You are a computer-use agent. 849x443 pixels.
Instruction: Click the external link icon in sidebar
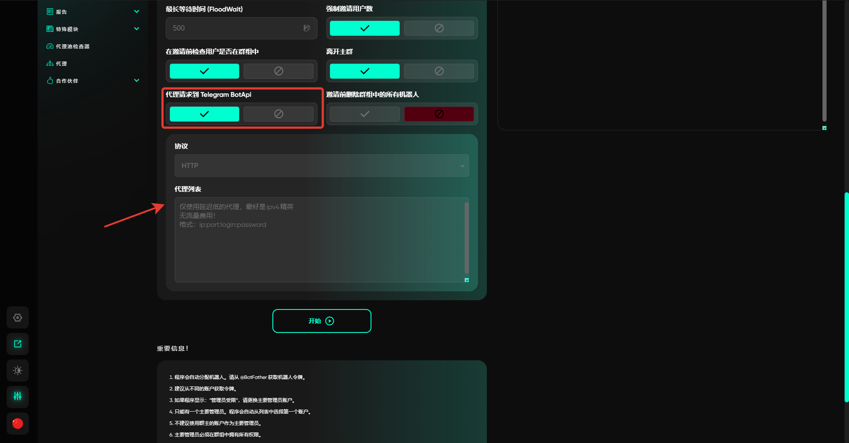click(x=18, y=344)
